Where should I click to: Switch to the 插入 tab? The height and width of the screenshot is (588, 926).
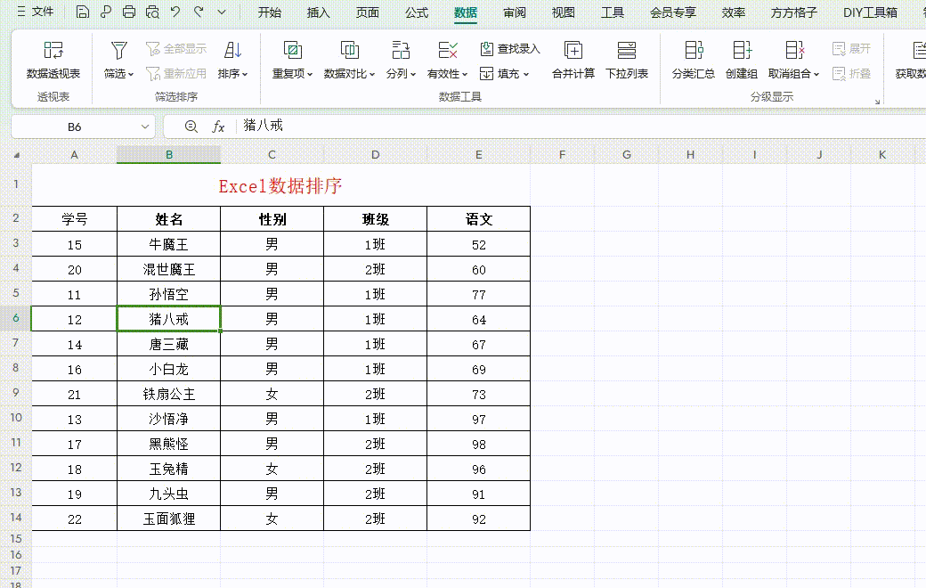point(319,12)
